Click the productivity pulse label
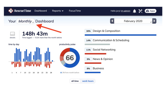This screenshot has width=166, height=95. 67,44
